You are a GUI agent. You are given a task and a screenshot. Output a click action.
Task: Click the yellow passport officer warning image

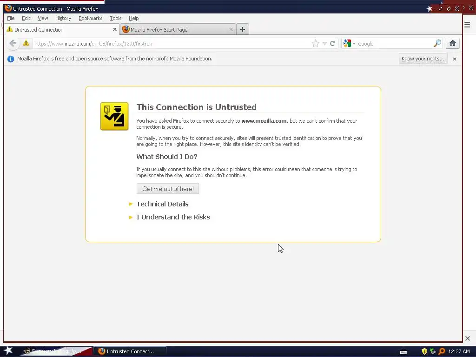[x=114, y=116]
